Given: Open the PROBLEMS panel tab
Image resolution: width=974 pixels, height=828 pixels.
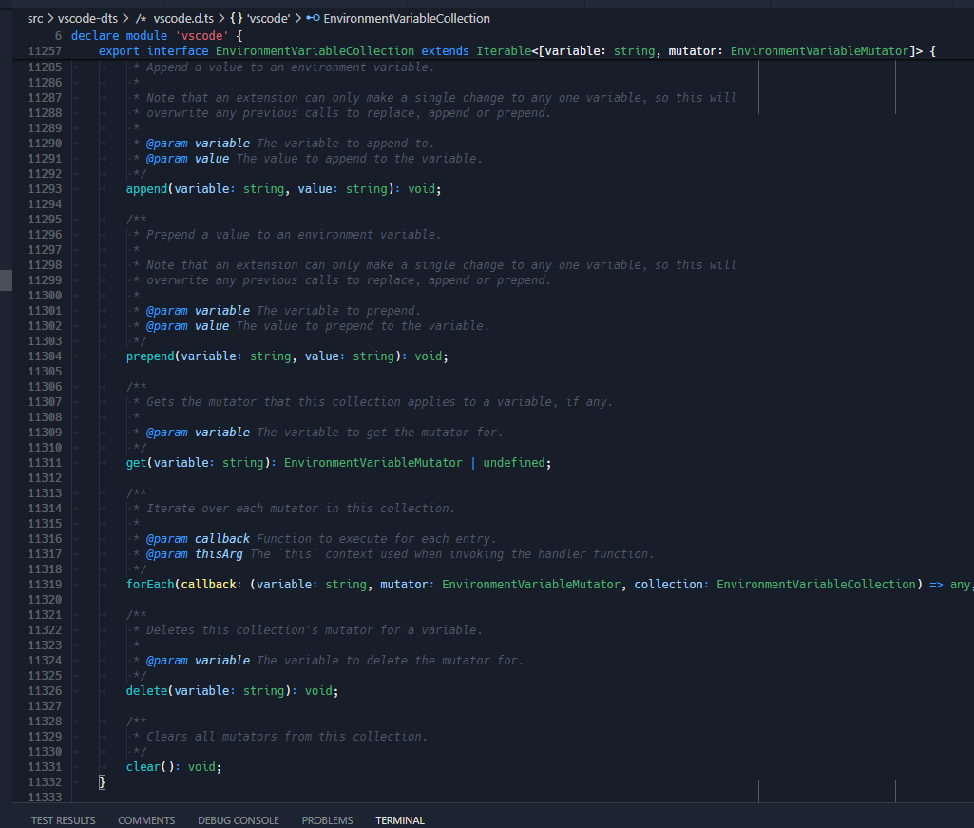Looking at the screenshot, I should coord(327,819).
